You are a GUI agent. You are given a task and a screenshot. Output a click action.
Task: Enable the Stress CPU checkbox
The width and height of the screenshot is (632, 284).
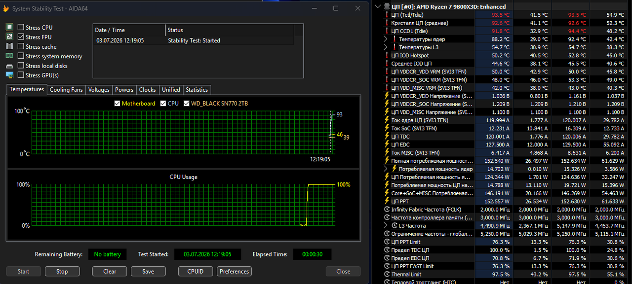[21, 28]
